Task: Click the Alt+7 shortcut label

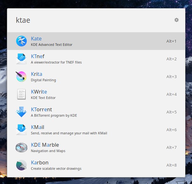Action: (172, 147)
